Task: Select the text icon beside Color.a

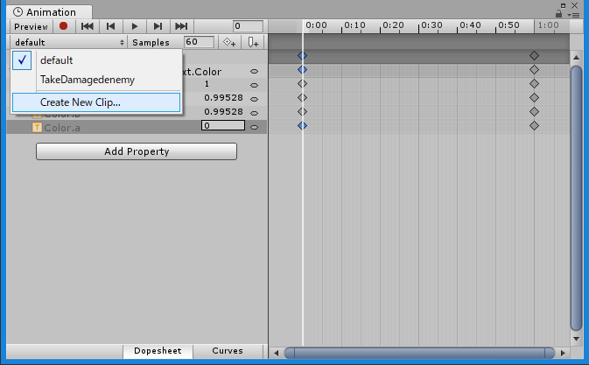Action: (x=37, y=127)
